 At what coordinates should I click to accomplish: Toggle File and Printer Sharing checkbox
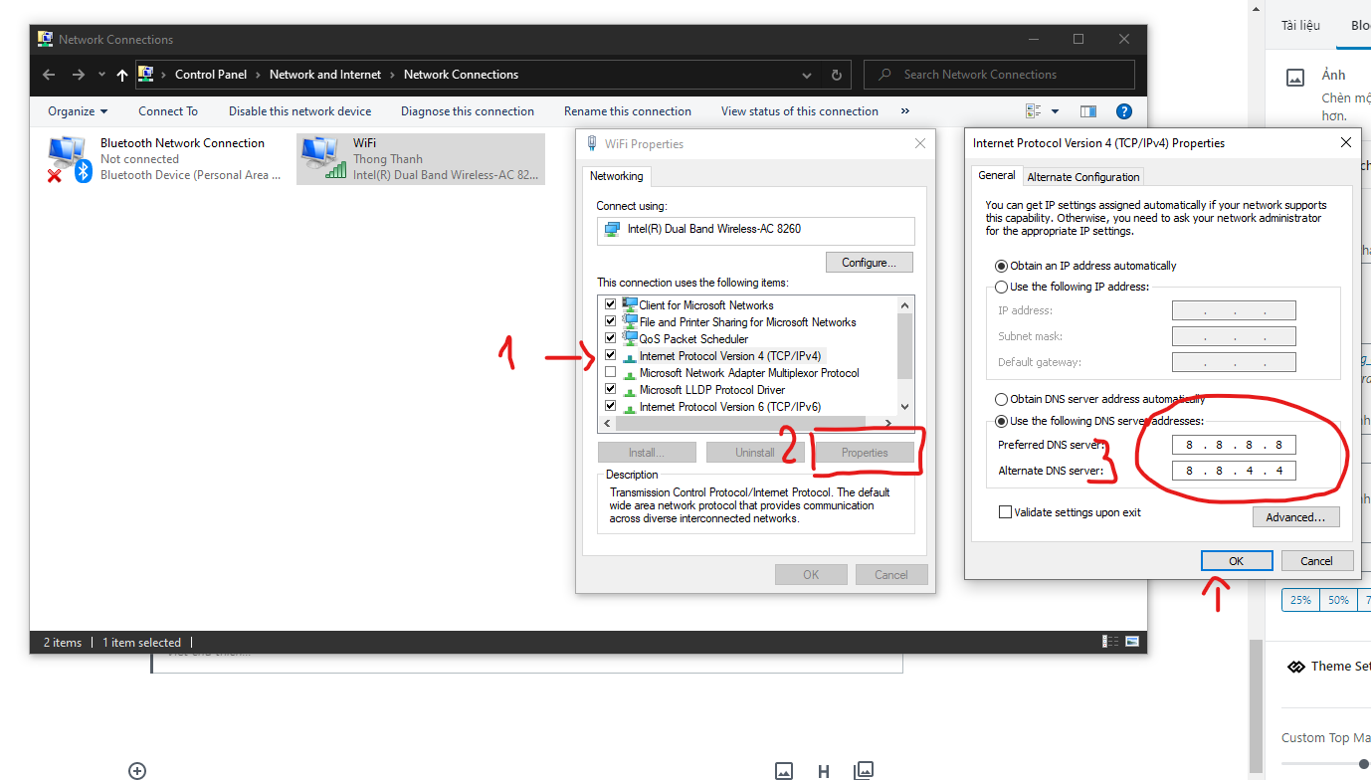coord(611,321)
